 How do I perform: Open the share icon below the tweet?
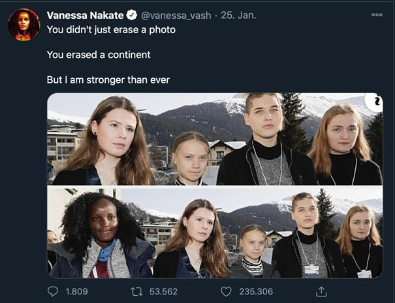click(x=321, y=291)
